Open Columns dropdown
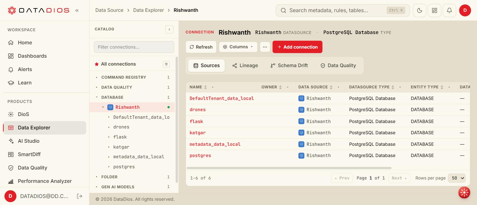 pyautogui.click(x=238, y=47)
